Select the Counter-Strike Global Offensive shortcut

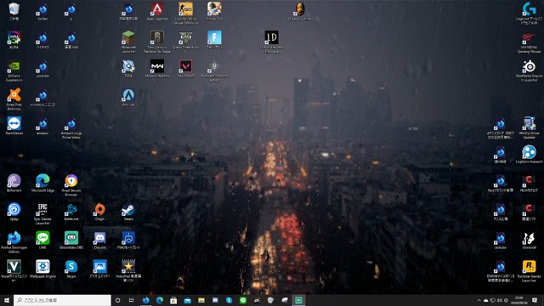(185, 14)
